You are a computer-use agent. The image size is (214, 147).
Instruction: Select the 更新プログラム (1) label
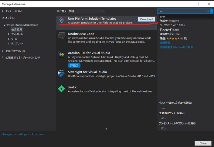point(15,51)
